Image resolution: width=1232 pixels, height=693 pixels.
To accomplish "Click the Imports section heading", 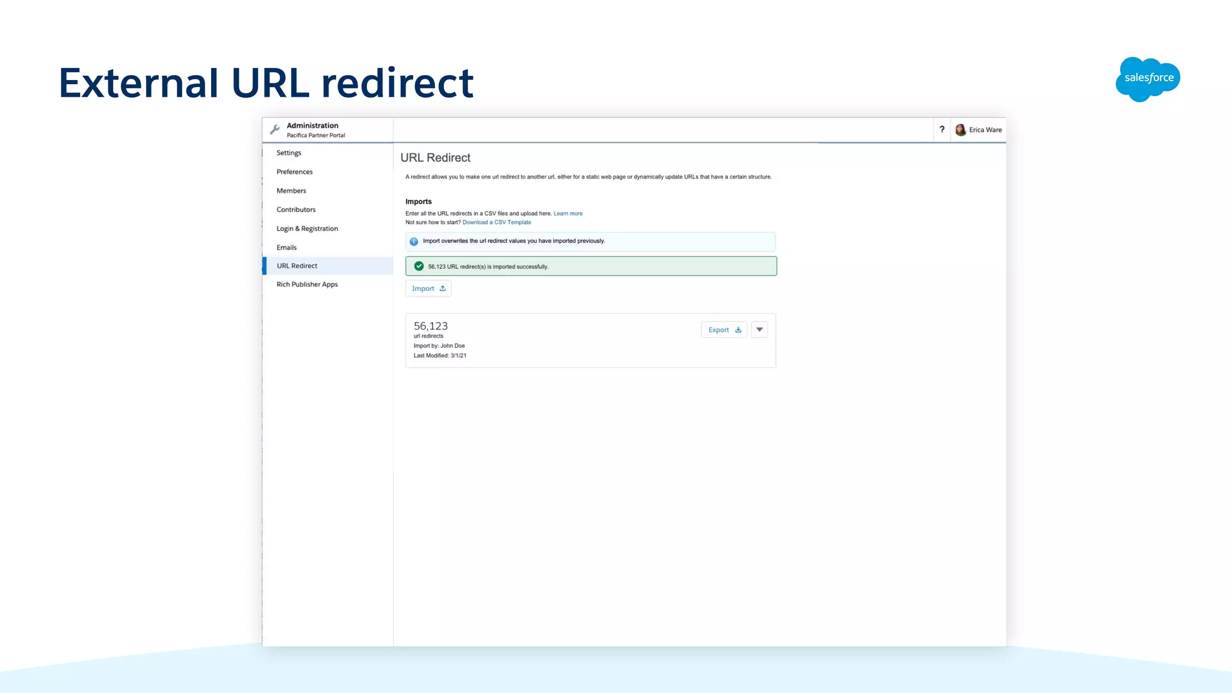I will (x=419, y=201).
